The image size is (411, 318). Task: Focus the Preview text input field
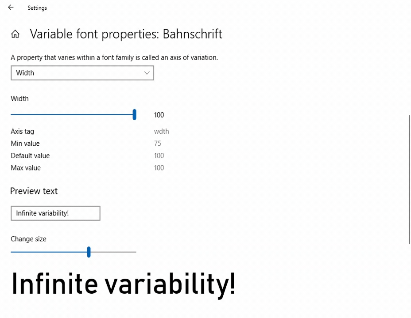point(55,213)
